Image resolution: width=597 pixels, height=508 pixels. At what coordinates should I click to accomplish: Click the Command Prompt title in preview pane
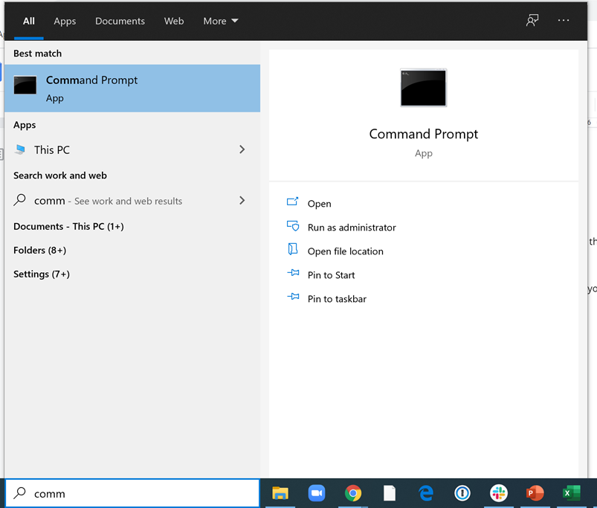click(423, 134)
